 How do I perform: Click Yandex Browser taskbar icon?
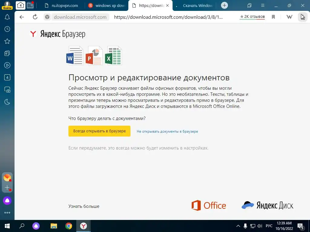coord(84,226)
